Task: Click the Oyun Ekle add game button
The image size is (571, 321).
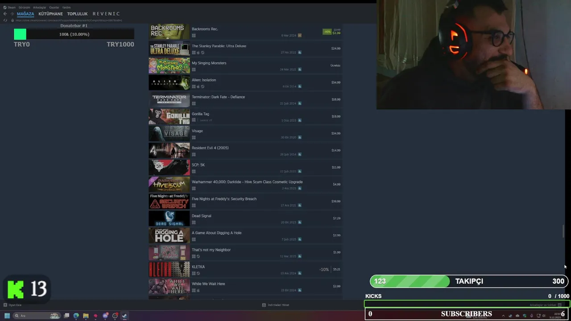Action: coord(12,305)
